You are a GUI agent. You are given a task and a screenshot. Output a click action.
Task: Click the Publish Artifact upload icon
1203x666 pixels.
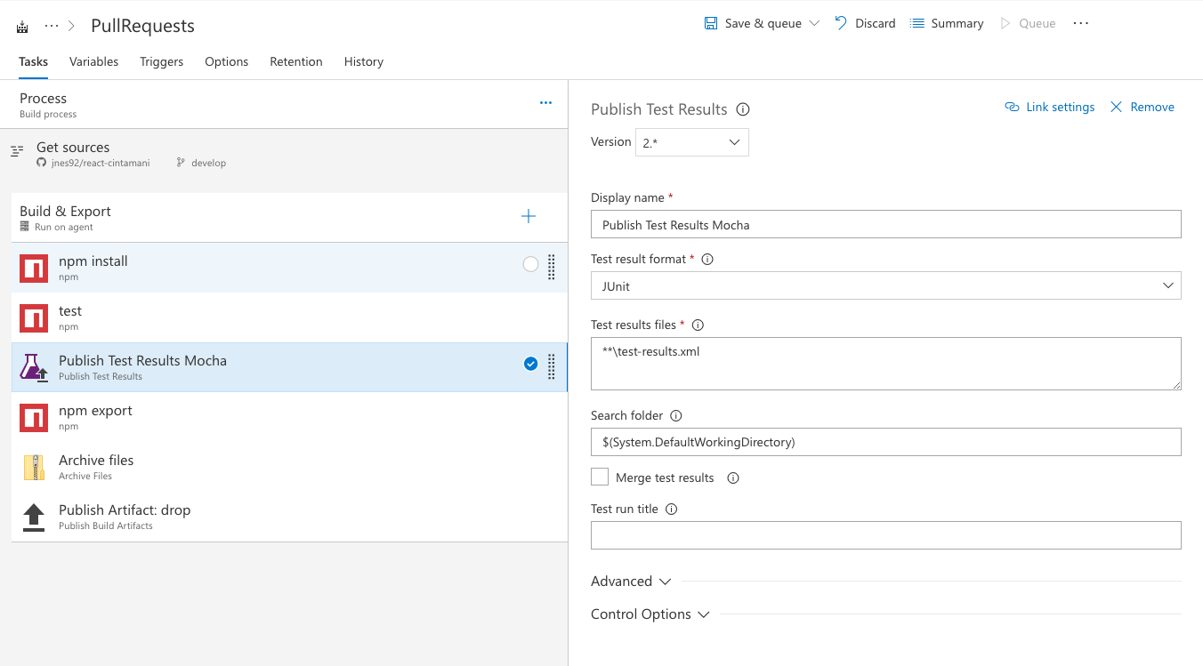point(33,517)
